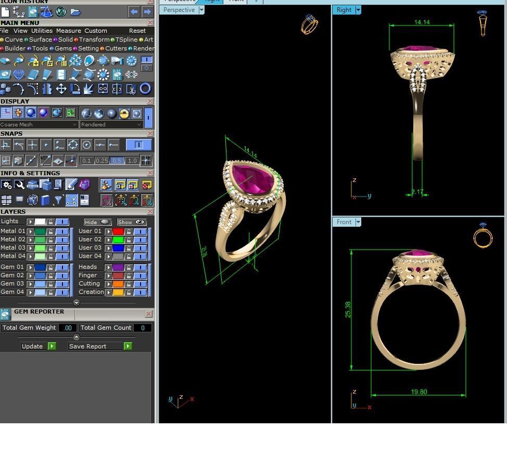Viewport: 507px width, 455px height.
Task: Open the View menu
Action: (x=20, y=31)
